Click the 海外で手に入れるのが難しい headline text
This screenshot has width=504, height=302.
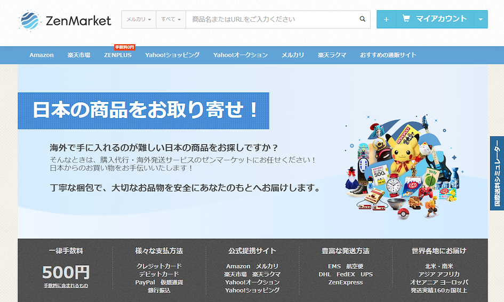pos(164,148)
